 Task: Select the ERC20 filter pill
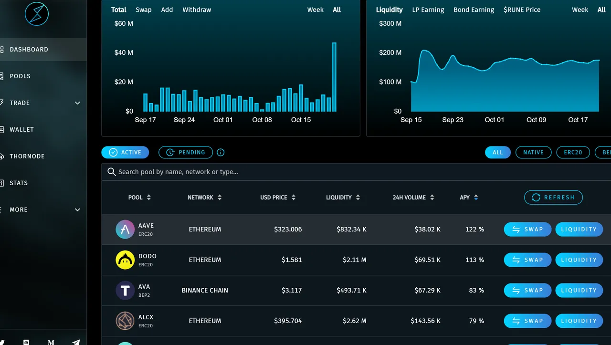(x=573, y=153)
